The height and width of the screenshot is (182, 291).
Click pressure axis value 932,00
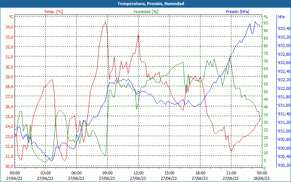[x=284, y=88]
